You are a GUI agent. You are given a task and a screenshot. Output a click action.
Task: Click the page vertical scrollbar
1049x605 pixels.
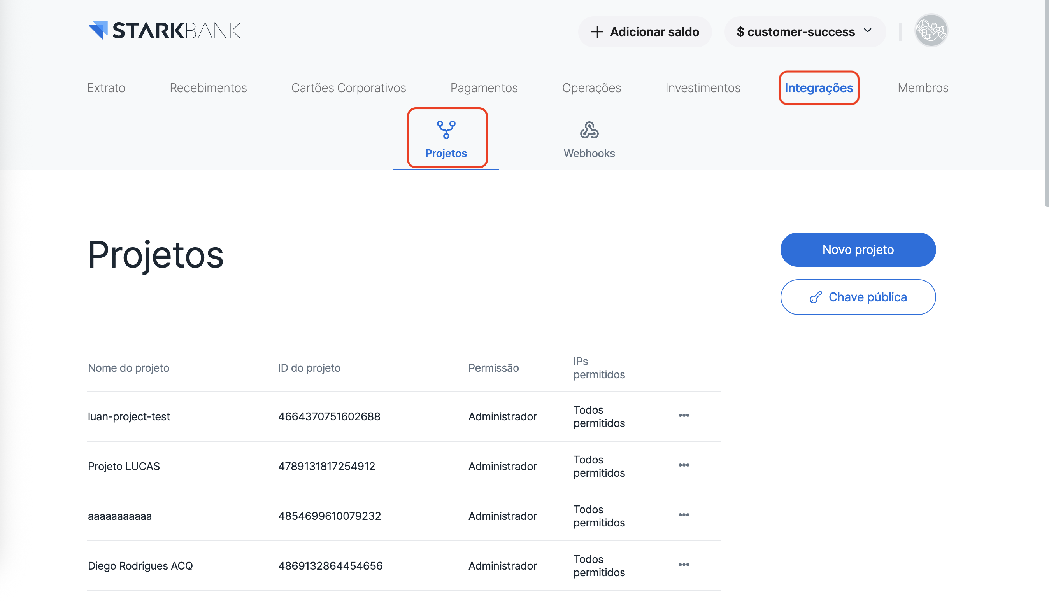pos(1045,104)
